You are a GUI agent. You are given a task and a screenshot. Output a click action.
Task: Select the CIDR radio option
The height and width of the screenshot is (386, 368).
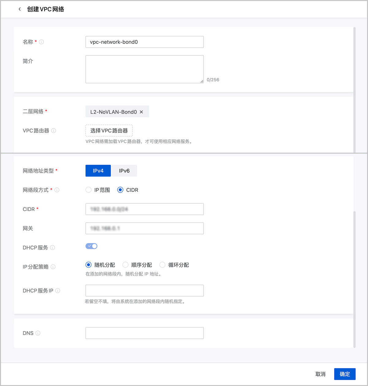coord(120,190)
